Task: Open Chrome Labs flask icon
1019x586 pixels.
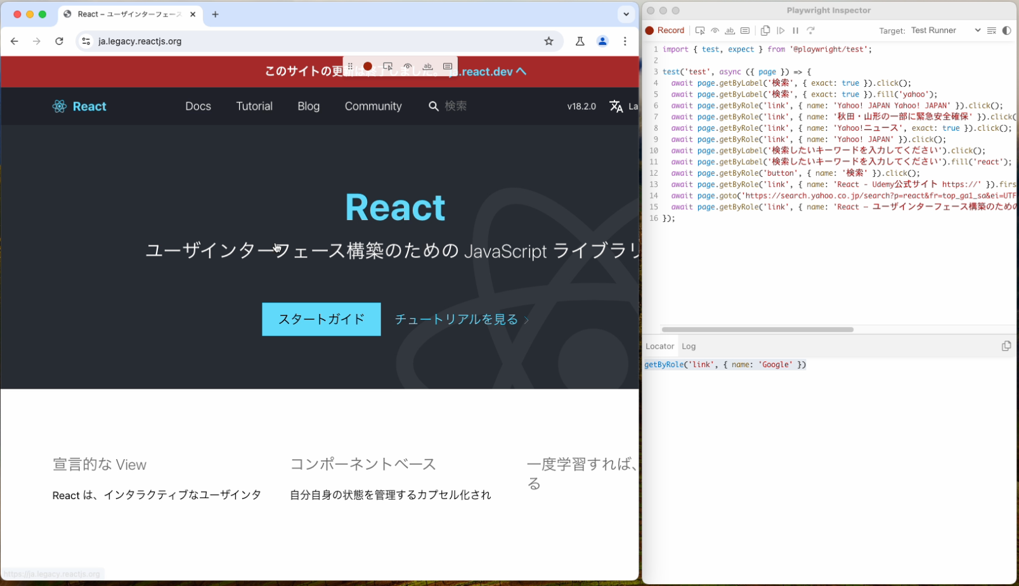Action: [580, 41]
